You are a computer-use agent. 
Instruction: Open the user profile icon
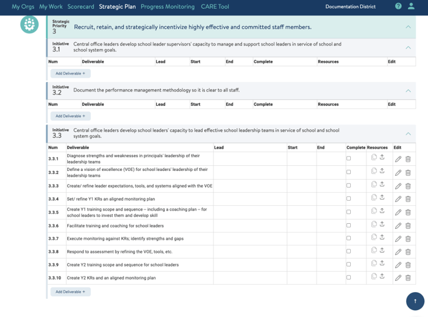coord(411,6)
